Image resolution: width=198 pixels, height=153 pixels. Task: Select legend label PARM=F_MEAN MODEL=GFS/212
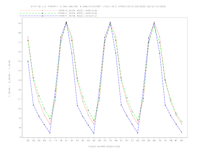click(x=77, y=16)
